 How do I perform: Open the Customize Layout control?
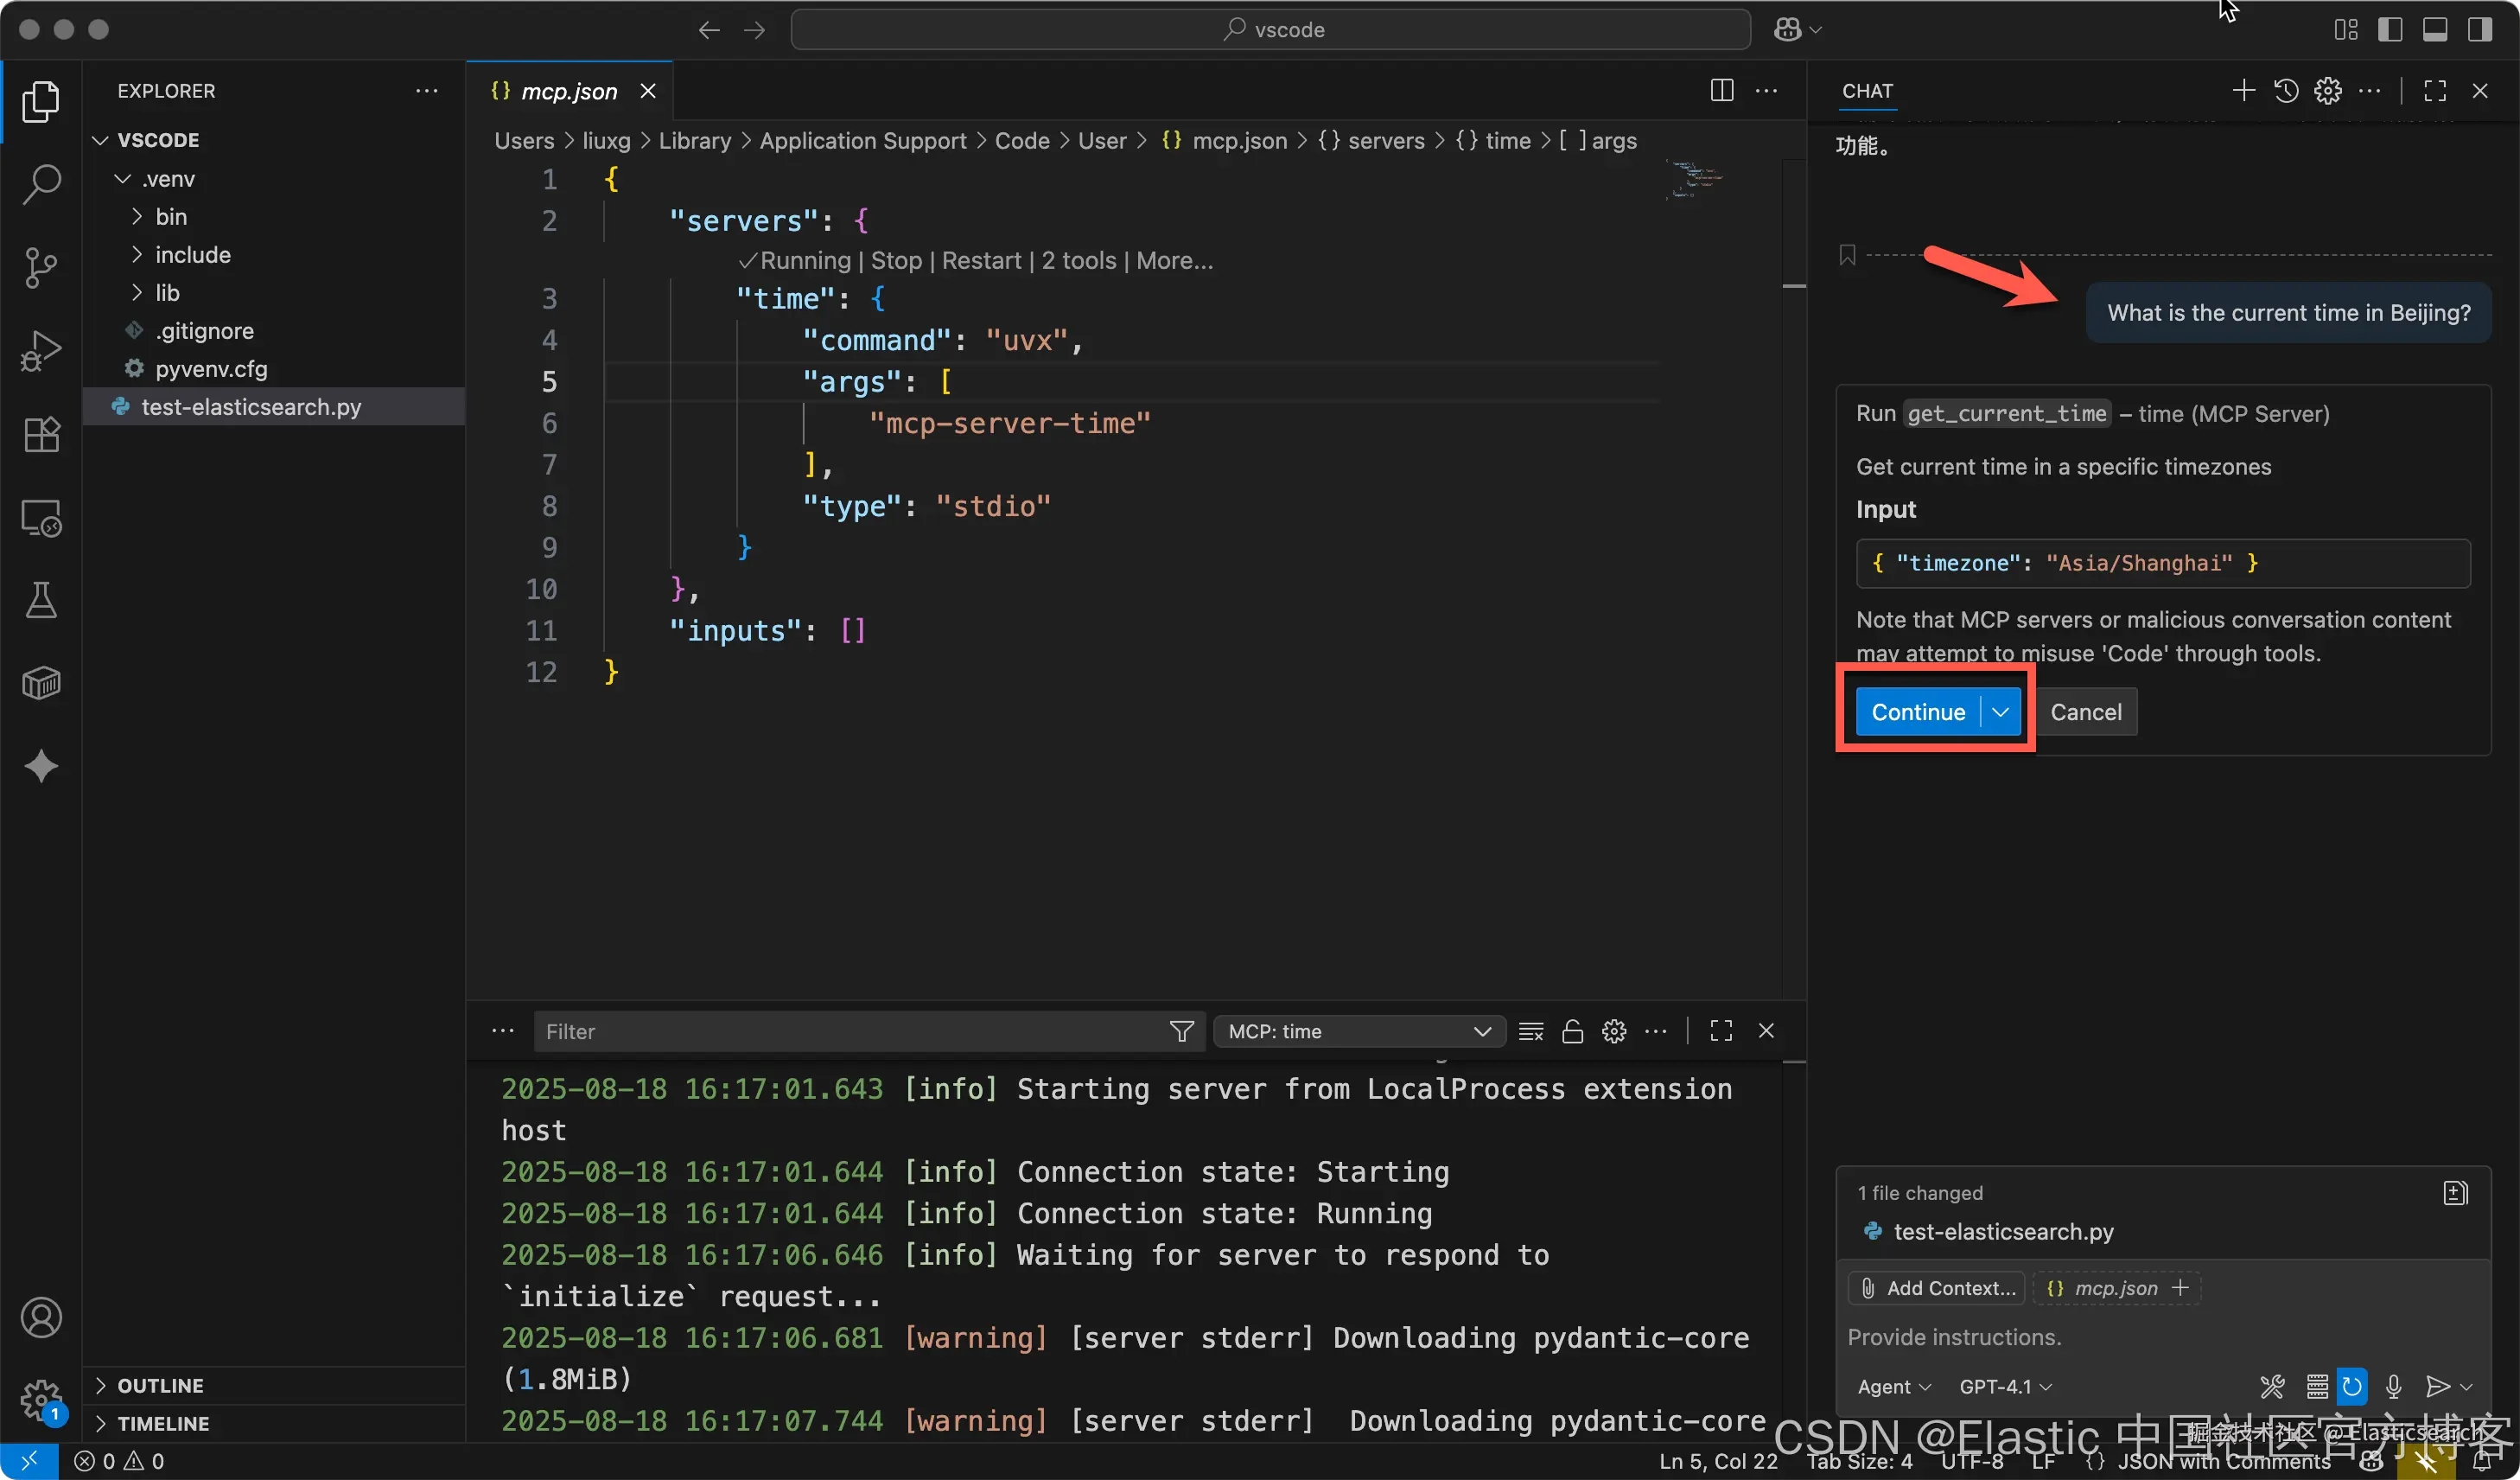coord(2346,30)
